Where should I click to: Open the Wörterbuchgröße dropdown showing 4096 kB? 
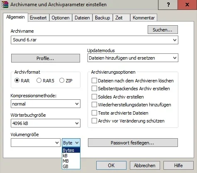click(x=46, y=123)
